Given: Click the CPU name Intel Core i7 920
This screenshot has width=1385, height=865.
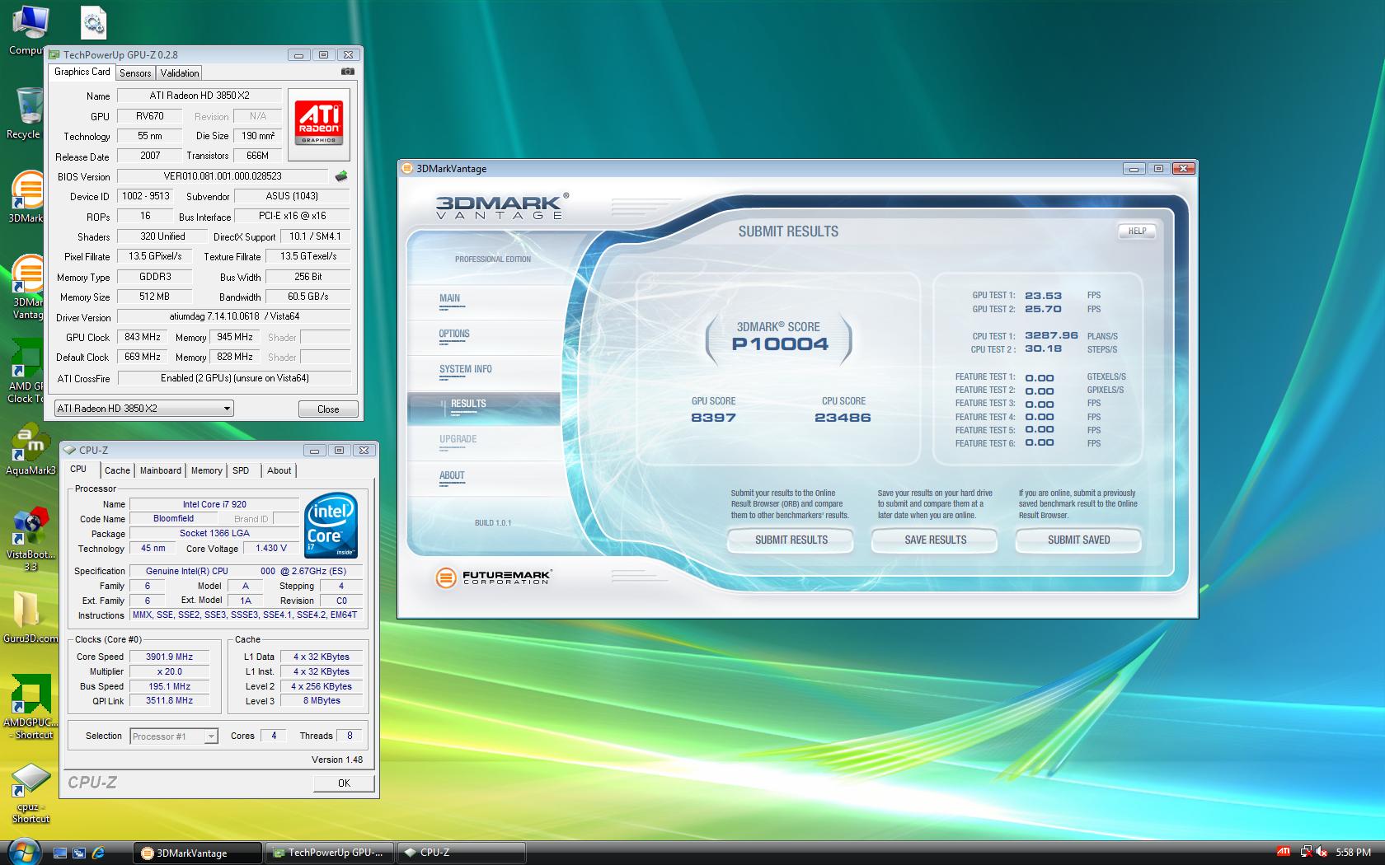Looking at the screenshot, I should 214,504.
